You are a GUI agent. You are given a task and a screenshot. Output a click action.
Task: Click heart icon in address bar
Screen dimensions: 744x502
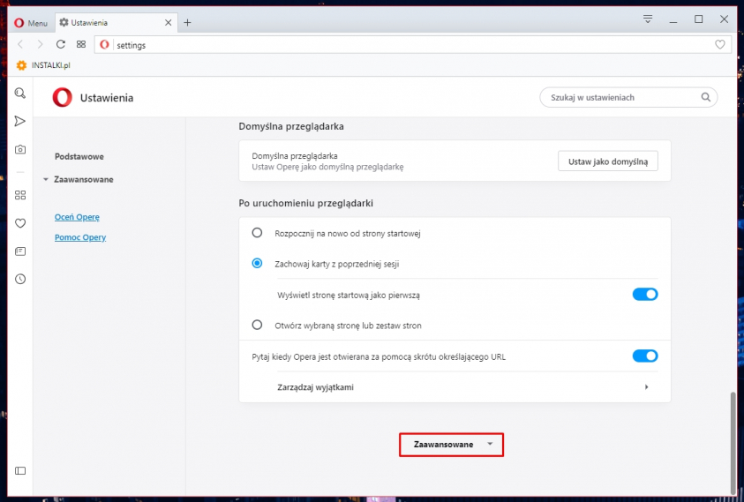pyautogui.click(x=719, y=44)
